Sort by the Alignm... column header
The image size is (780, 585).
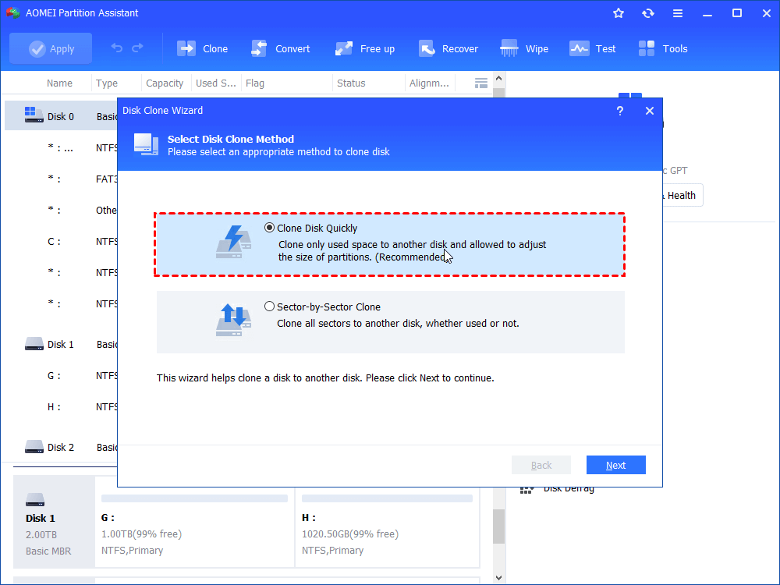click(429, 83)
